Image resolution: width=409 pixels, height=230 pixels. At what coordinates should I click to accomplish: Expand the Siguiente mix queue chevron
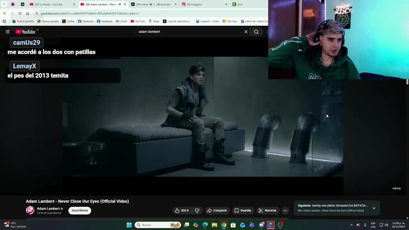[x=374, y=208]
